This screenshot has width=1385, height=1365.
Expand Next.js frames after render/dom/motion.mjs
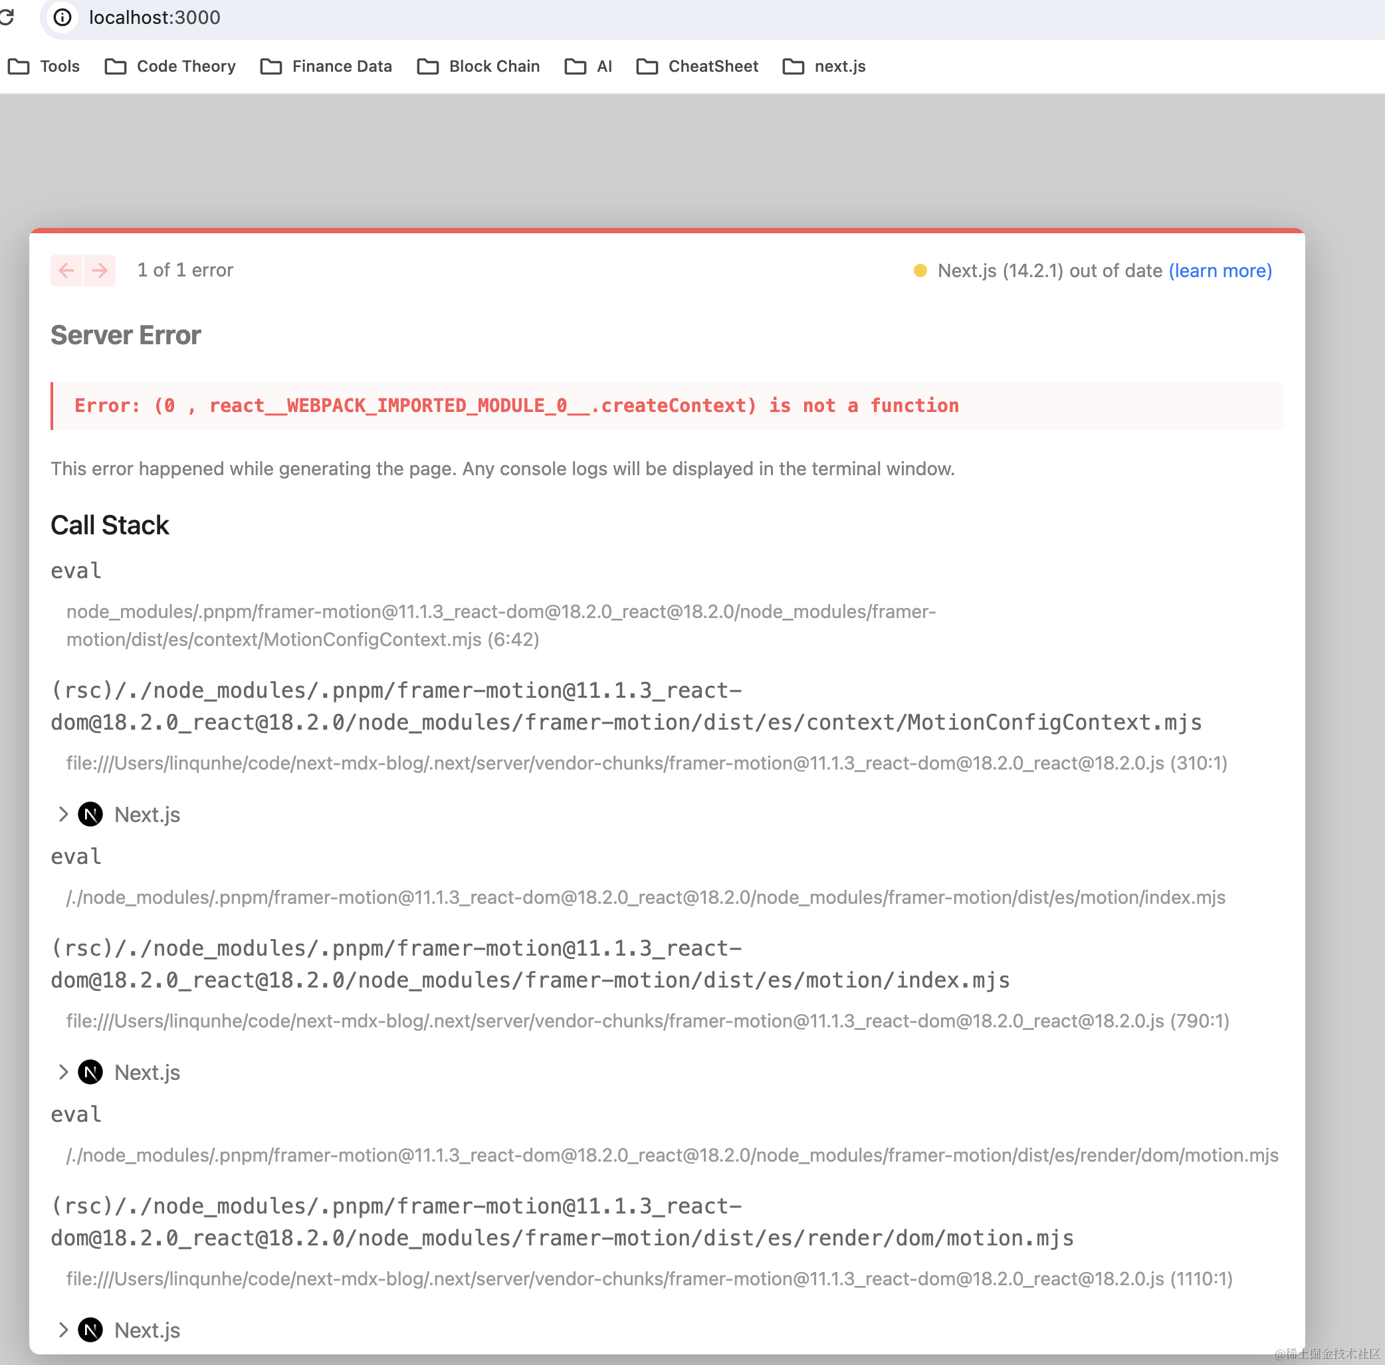click(64, 1330)
